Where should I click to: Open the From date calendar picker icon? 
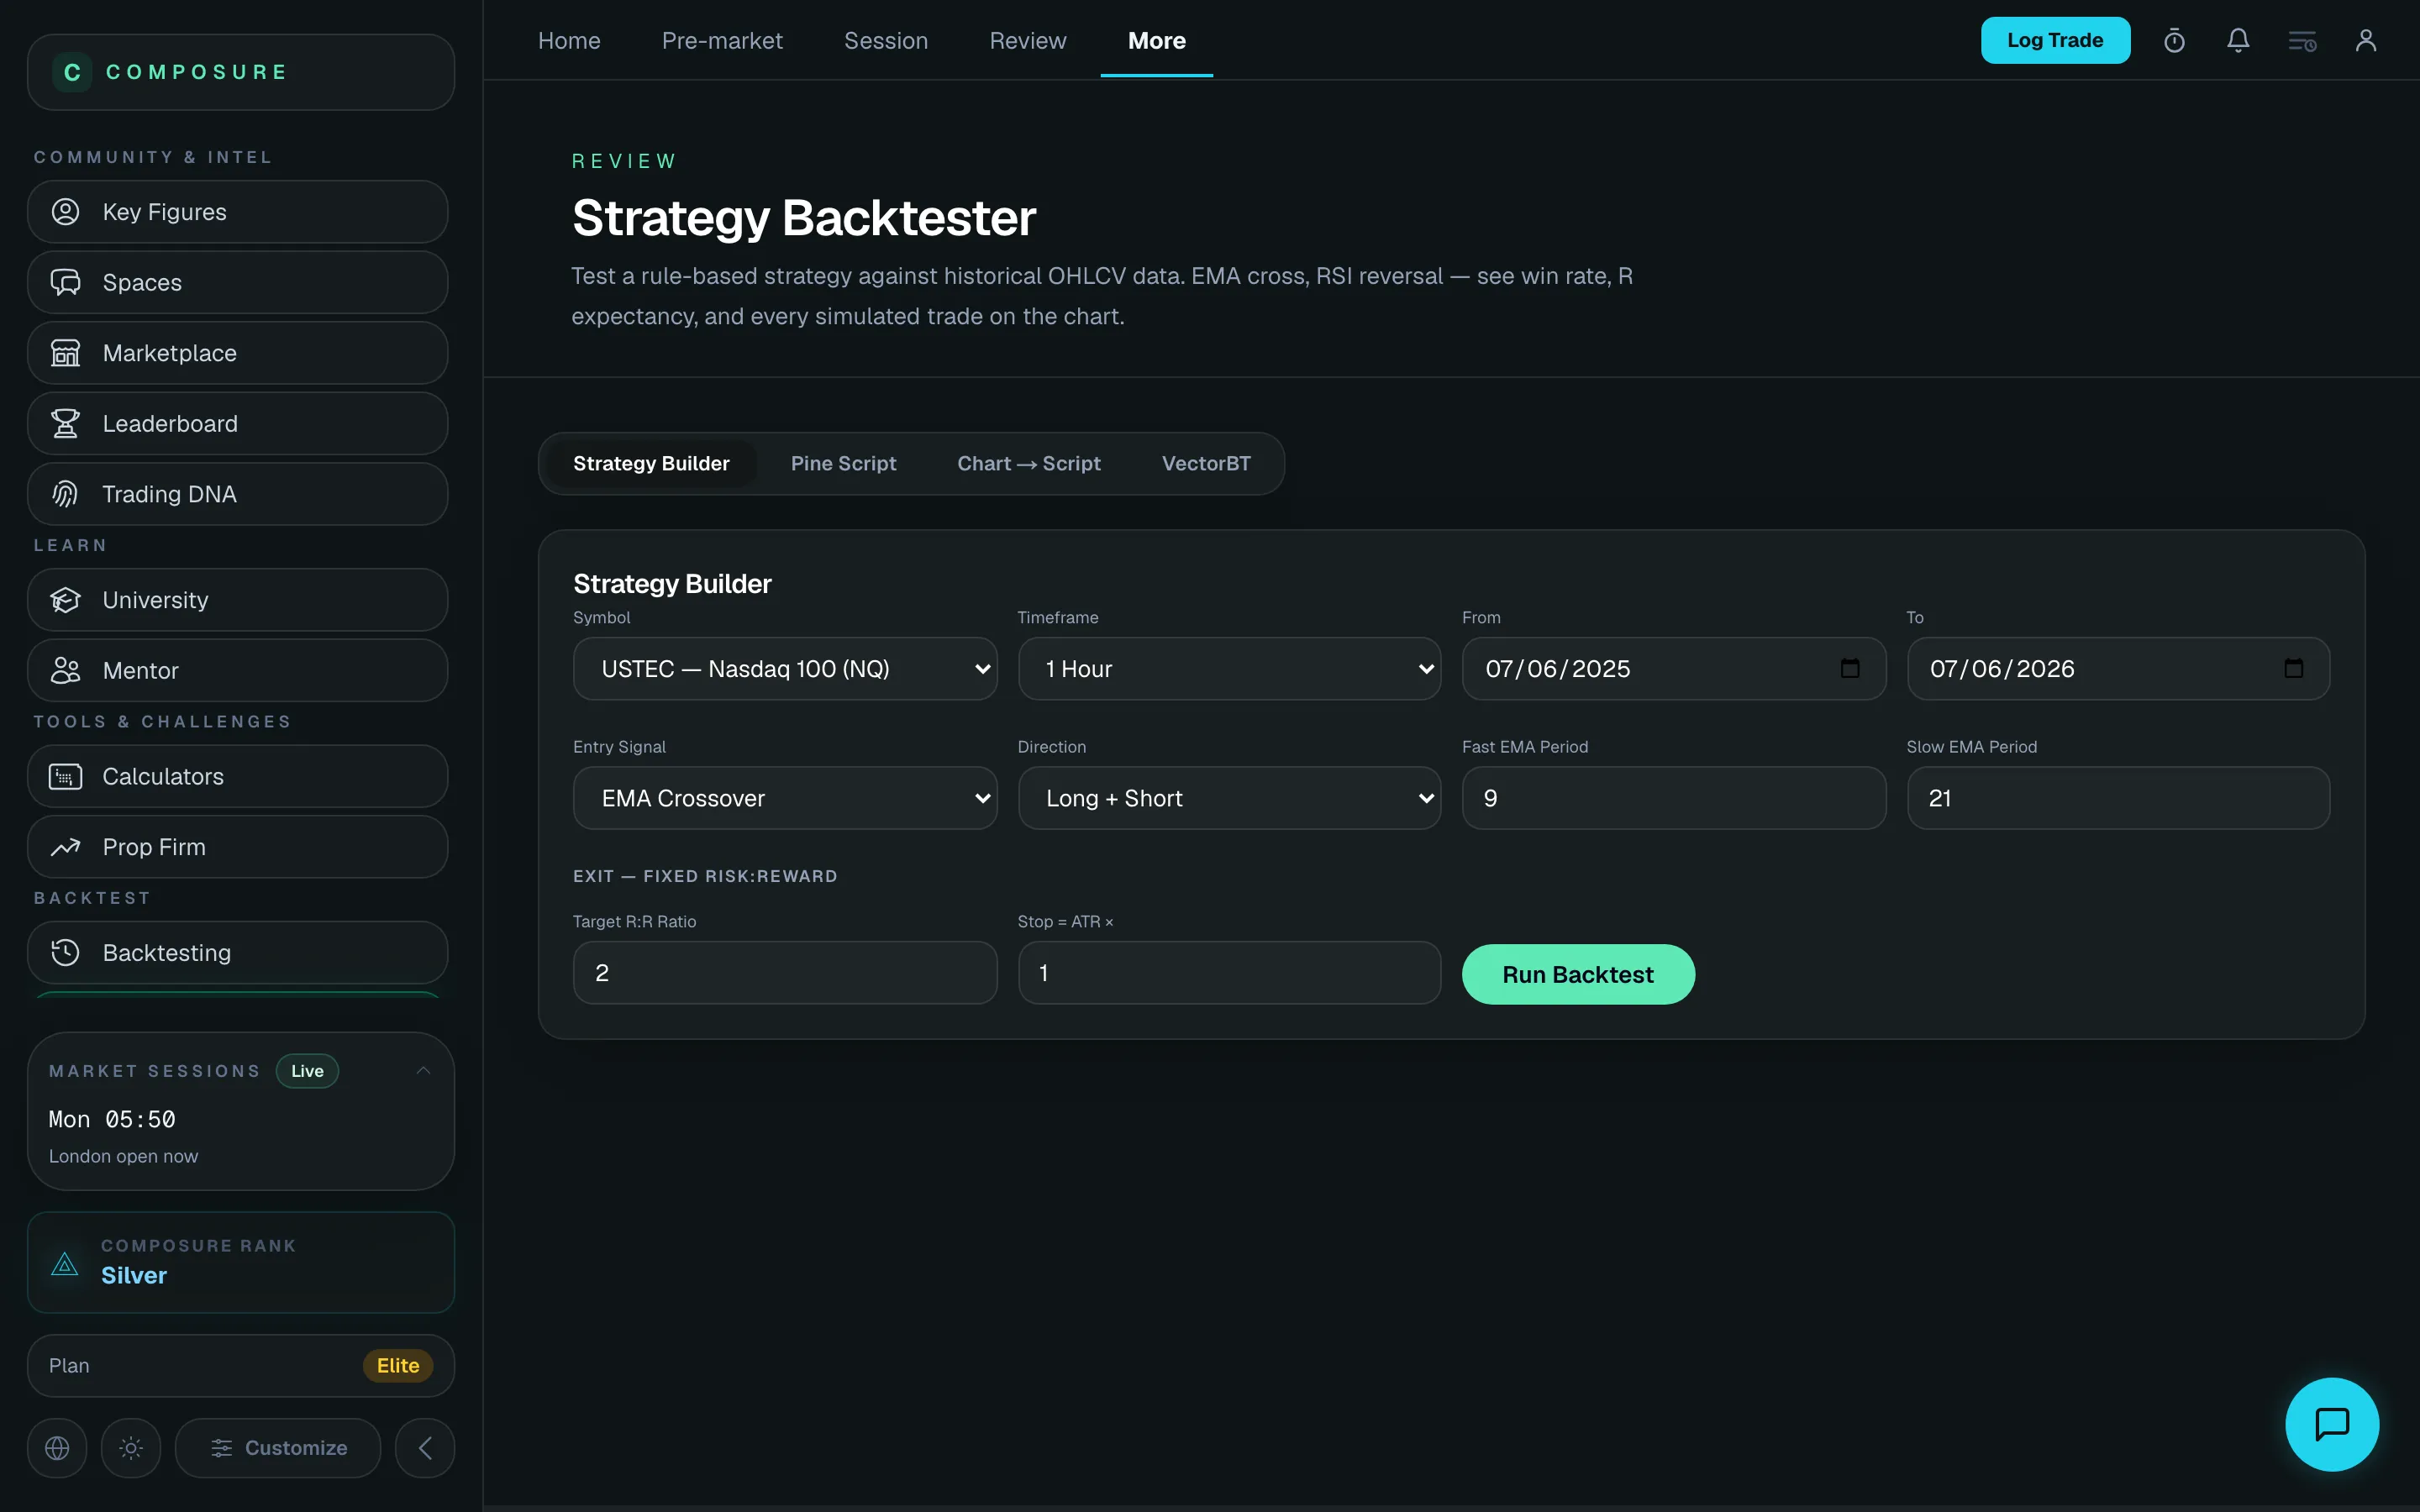[1850, 668]
